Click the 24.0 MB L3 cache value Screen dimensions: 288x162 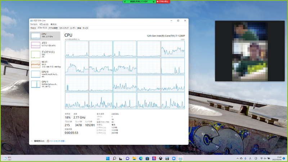[114, 133]
